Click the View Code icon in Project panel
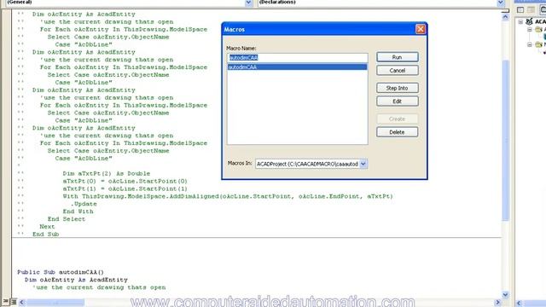Viewport: 546px width, 307px height. click(x=520, y=9)
